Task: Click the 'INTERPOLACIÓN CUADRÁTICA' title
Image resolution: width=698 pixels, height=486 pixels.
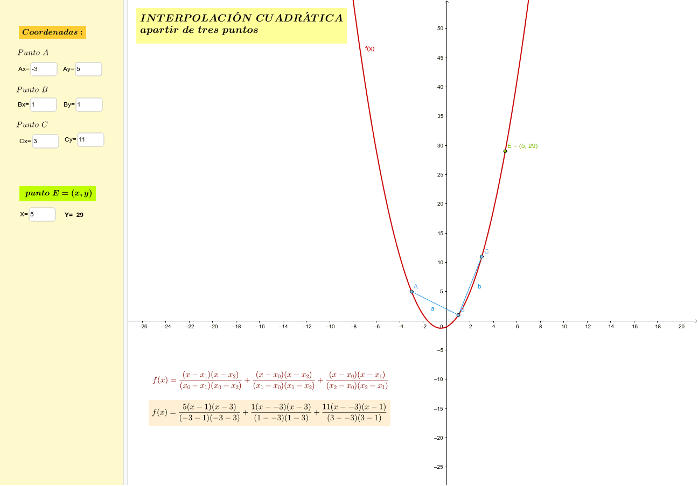Action: pos(241,18)
